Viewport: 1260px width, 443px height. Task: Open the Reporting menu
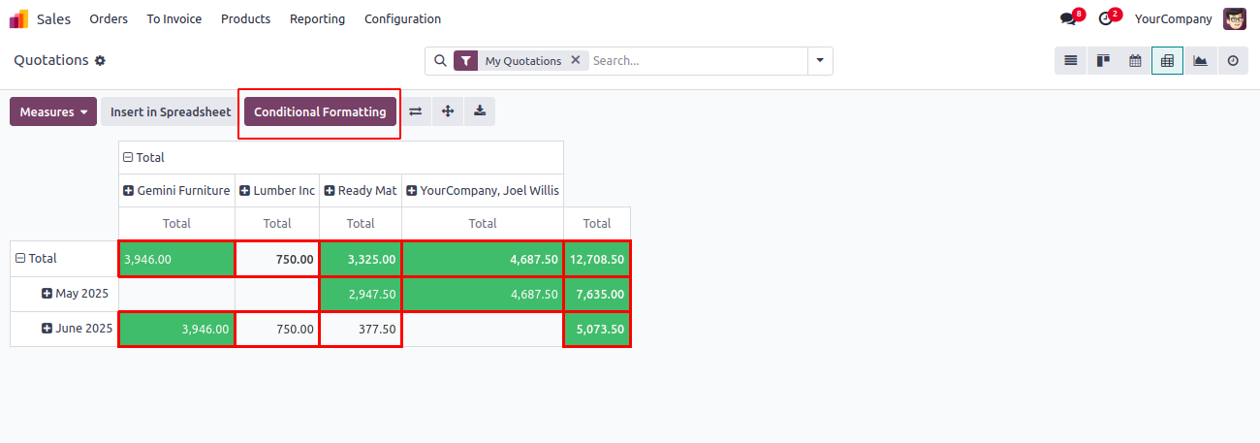point(317,18)
